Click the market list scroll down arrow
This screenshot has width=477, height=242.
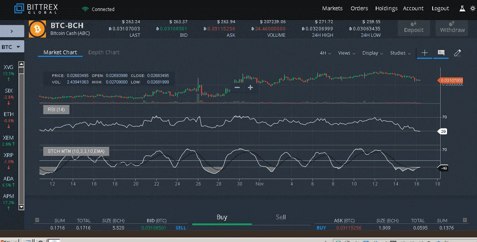click(21, 207)
